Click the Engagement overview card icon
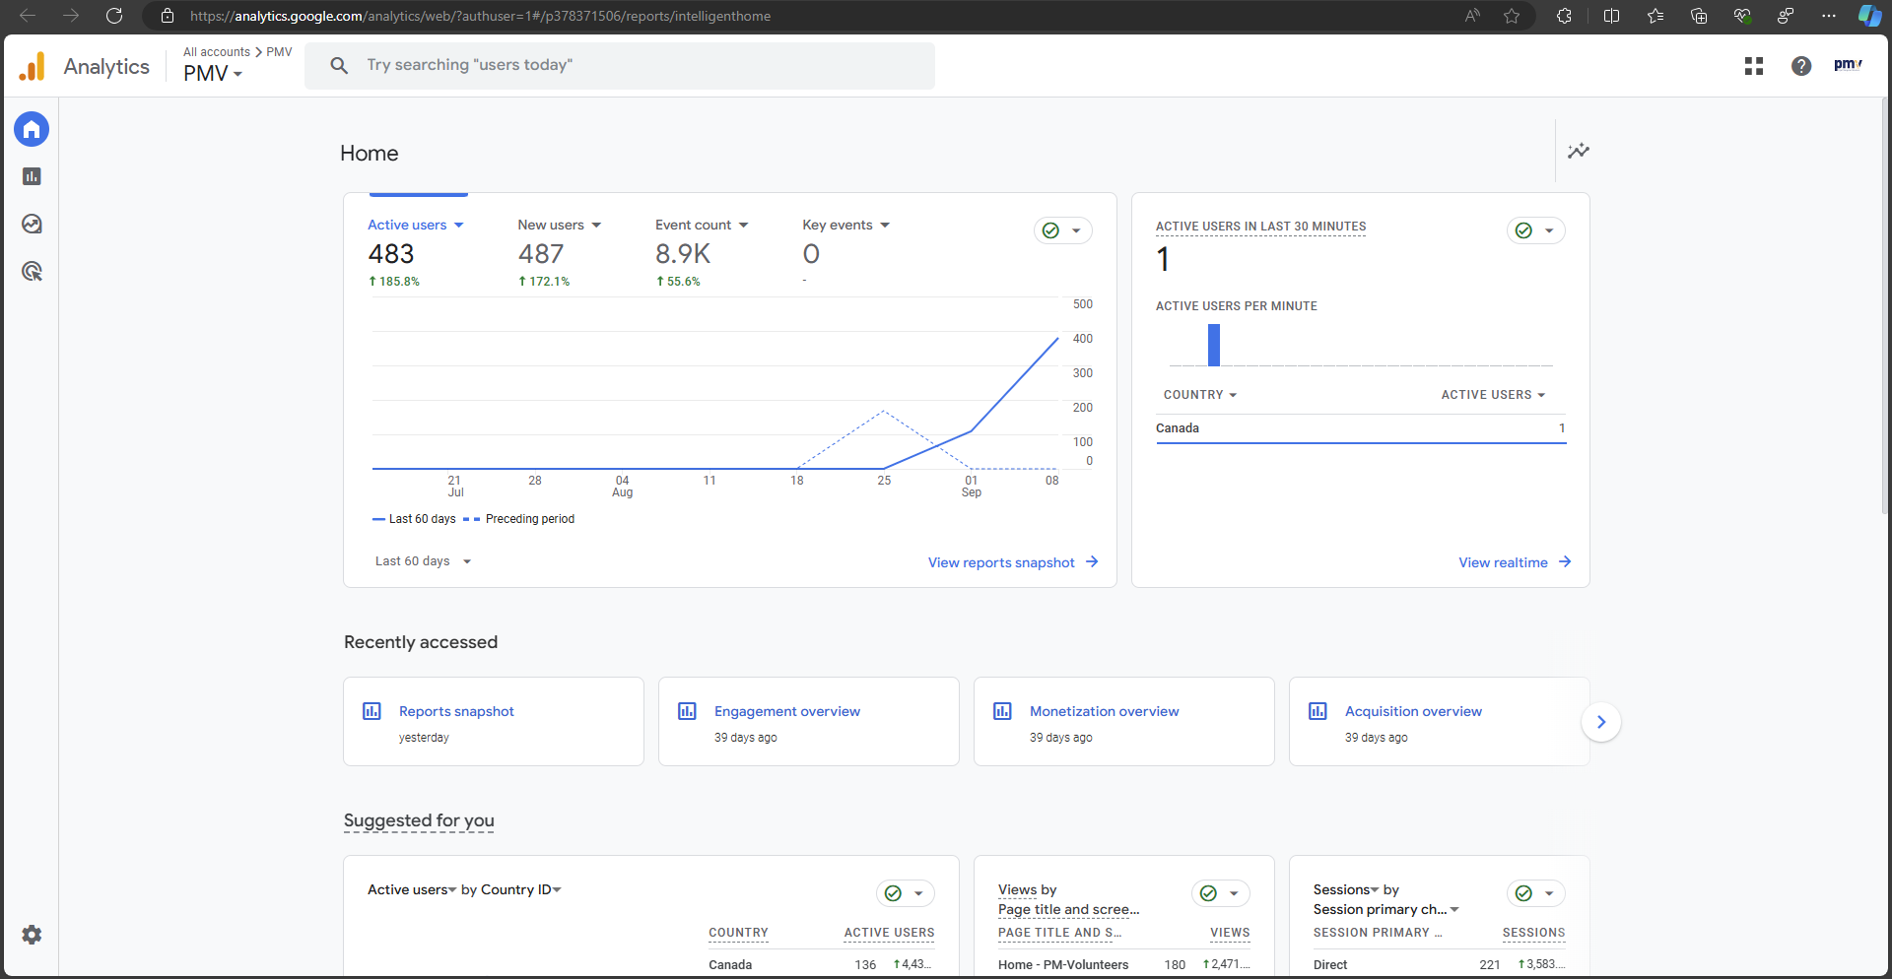This screenshot has height=979, width=1892. pos(687,711)
